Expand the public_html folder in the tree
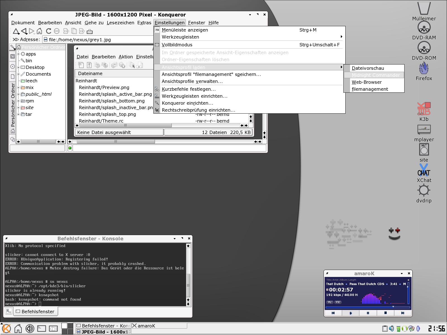The image size is (447, 335). pos(18,94)
